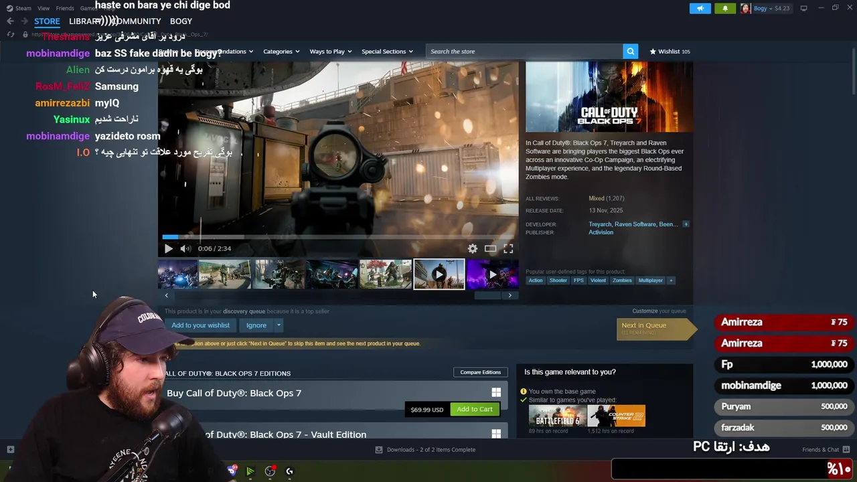This screenshot has height=482, width=857.
Task: Expand the Special Sections dropdown
Action: coord(387,52)
